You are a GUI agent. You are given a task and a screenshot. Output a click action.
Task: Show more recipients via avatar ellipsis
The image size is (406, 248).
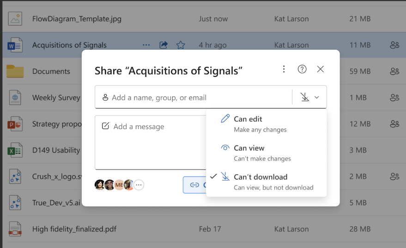tap(139, 185)
